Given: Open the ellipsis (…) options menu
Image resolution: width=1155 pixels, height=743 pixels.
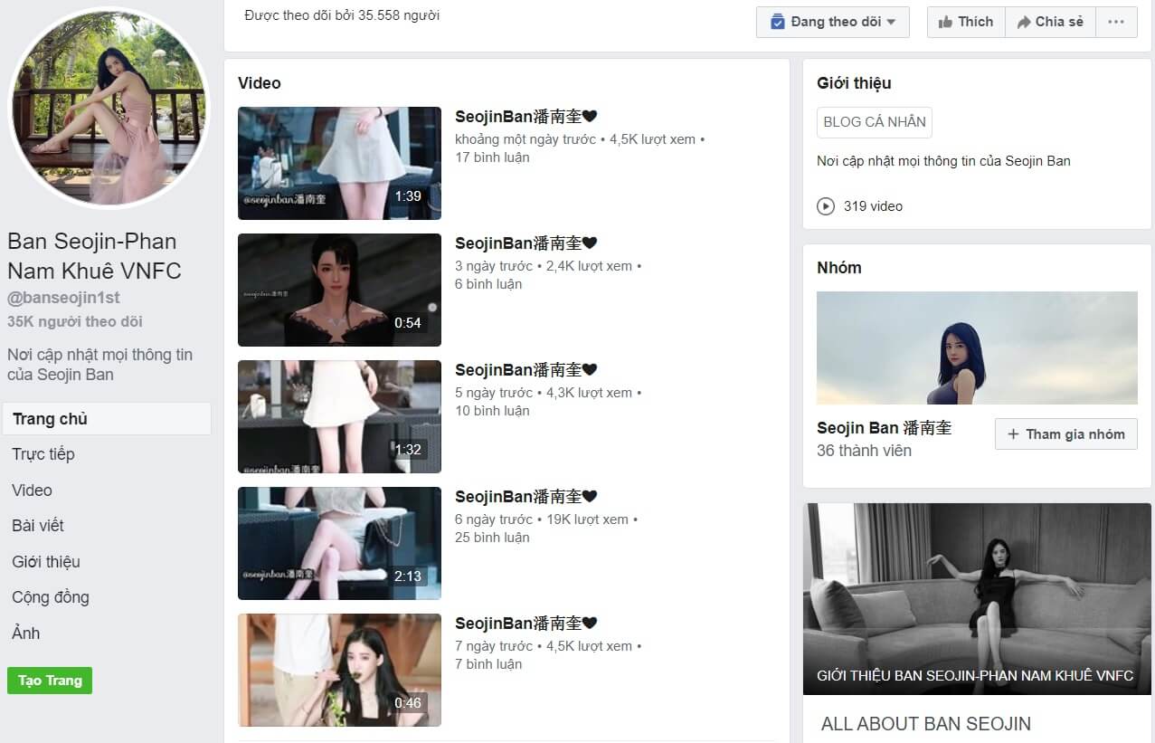Looking at the screenshot, I should (x=1116, y=22).
